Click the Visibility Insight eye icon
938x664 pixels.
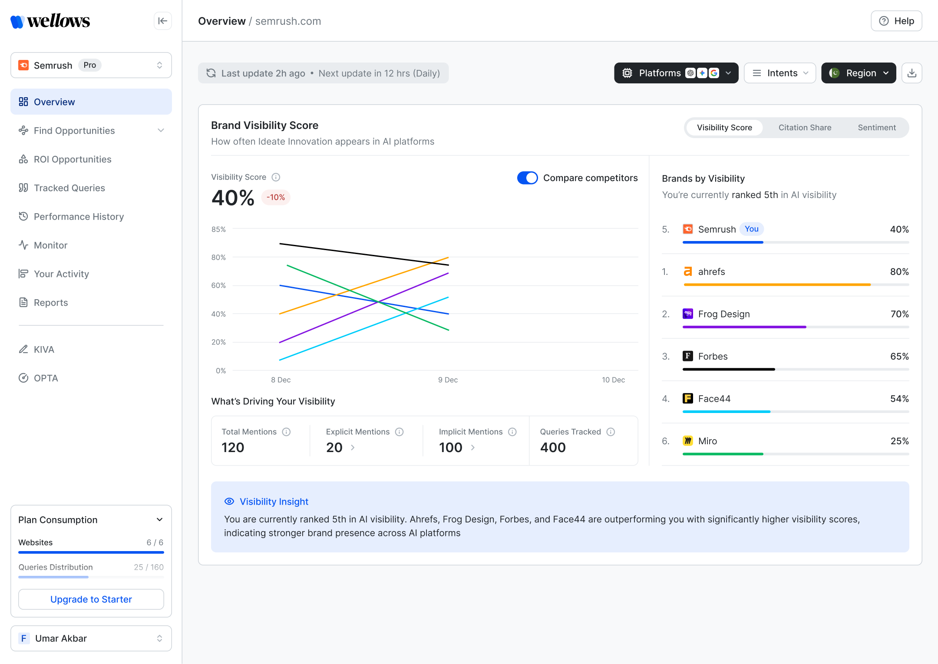229,502
